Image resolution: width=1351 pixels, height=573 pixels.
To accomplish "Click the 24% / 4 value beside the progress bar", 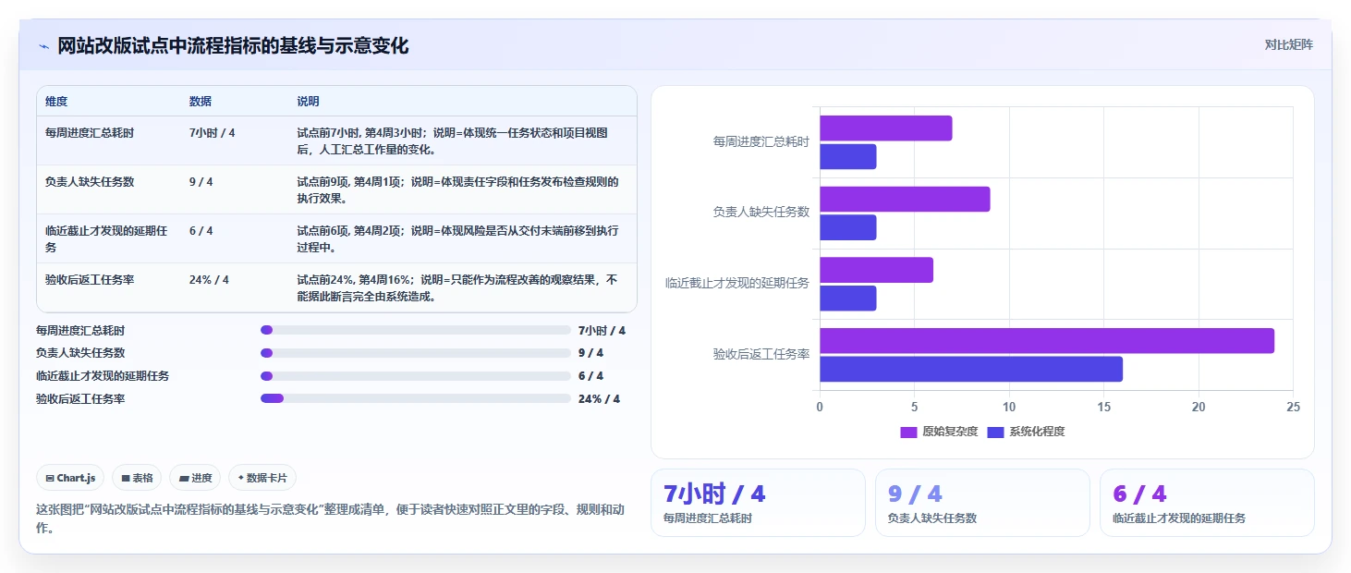I will (x=599, y=398).
